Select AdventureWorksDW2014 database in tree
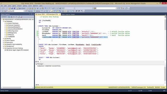This screenshot has height=94, width=167. tap(15, 29)
